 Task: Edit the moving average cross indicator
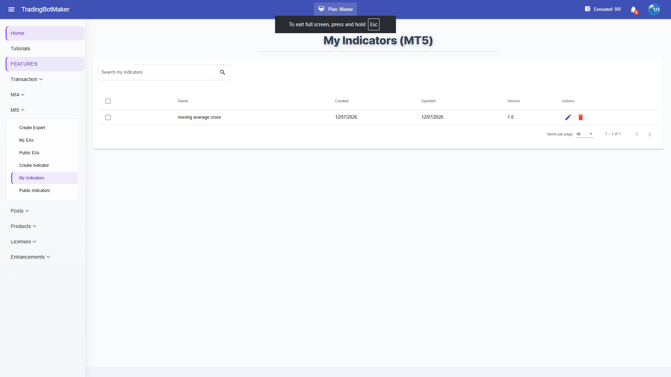(x=568, y=117)
